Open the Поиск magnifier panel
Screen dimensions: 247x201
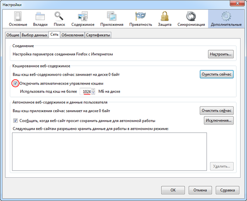click(59, 19)
